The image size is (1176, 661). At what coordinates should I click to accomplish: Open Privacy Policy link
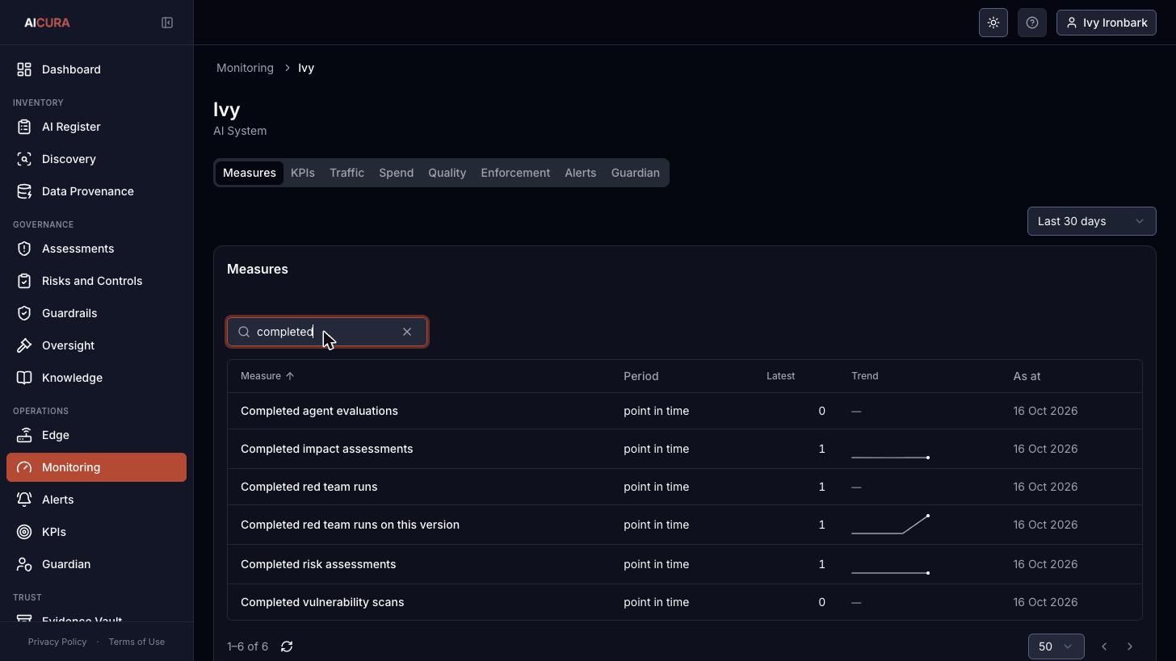[x=57, y=642]
